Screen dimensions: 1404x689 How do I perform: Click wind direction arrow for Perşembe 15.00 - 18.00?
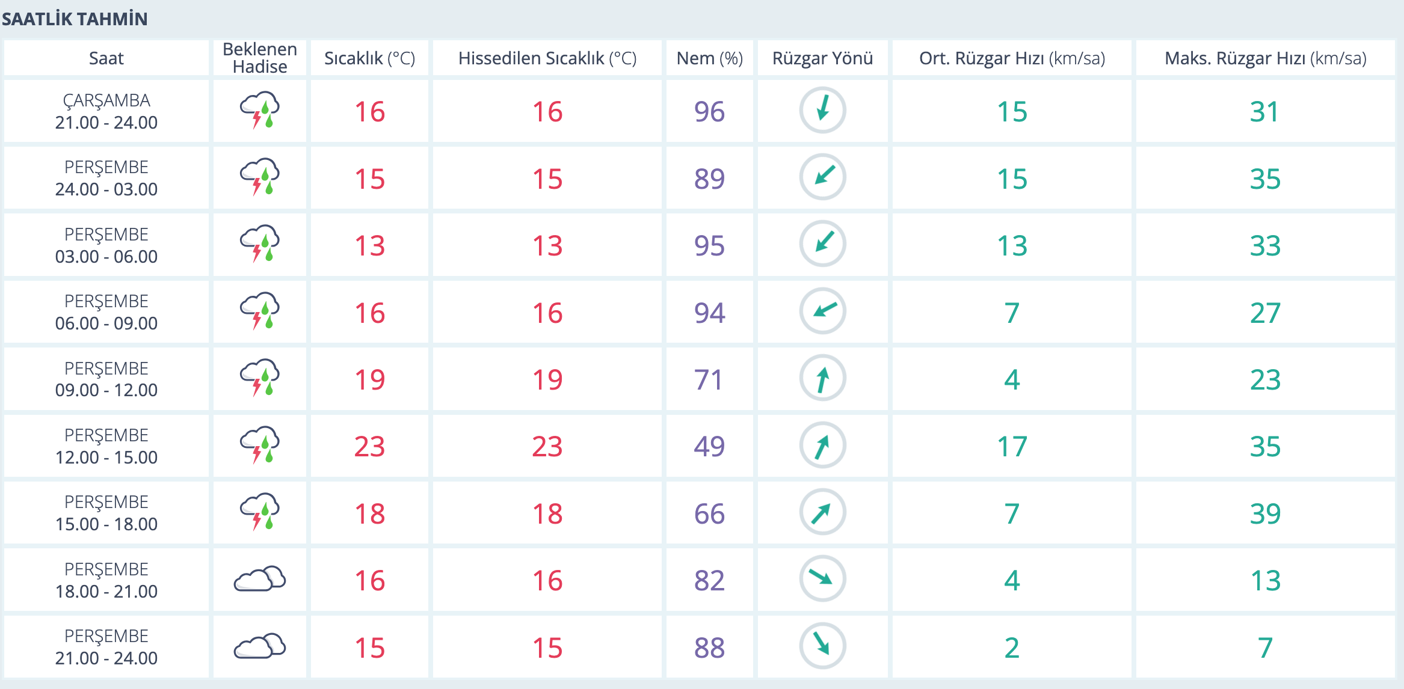coord(822,512)
